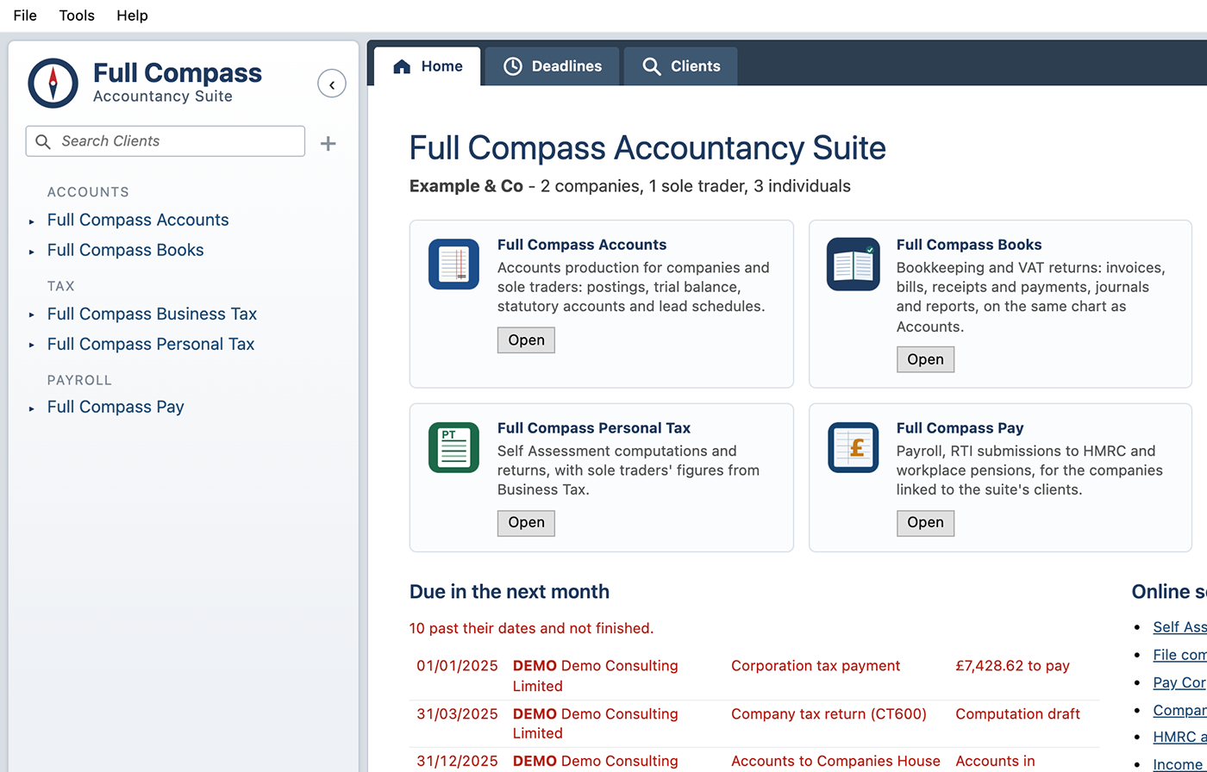The image size is (1207, 772).
Task: Click the 'Computation draft' status text
Action: 1017,714
